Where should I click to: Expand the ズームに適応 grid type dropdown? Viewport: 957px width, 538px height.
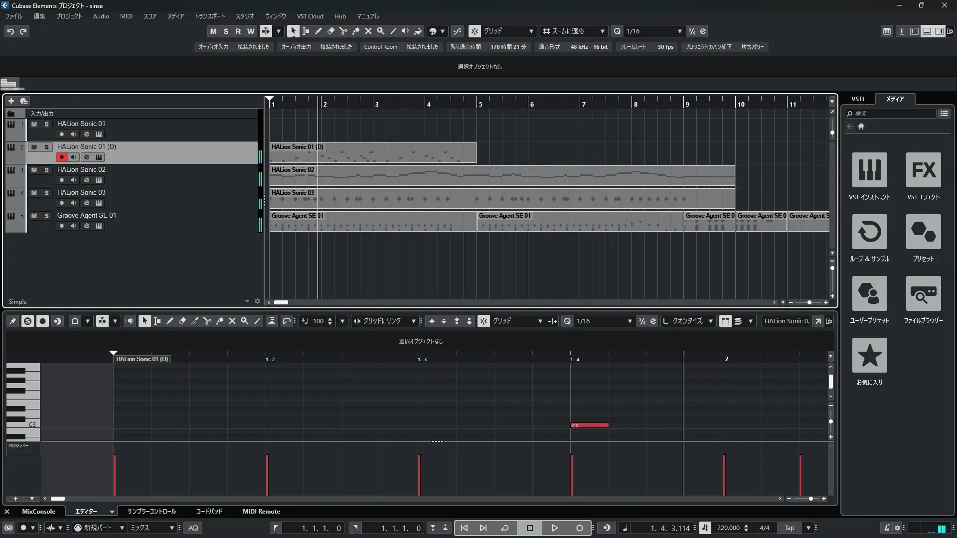pyautogui.click(x=602, y=31)
